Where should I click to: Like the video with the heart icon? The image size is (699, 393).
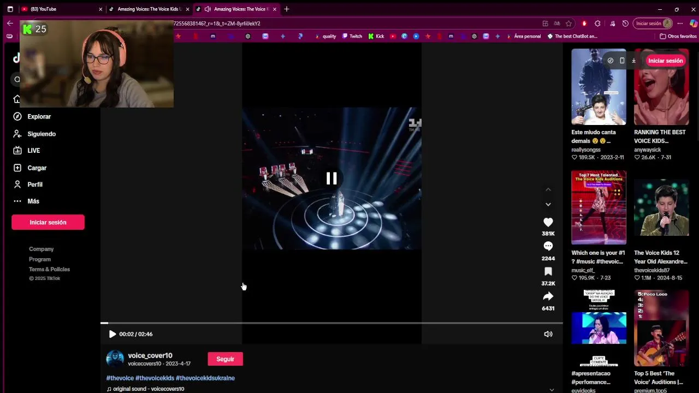pos(548,222)
